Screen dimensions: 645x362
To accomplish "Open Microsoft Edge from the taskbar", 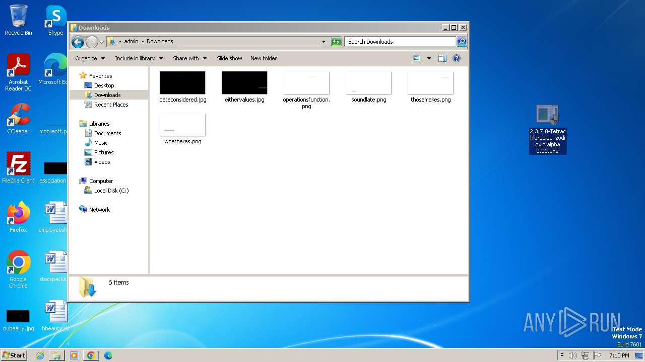I will (x=108, y=355).
